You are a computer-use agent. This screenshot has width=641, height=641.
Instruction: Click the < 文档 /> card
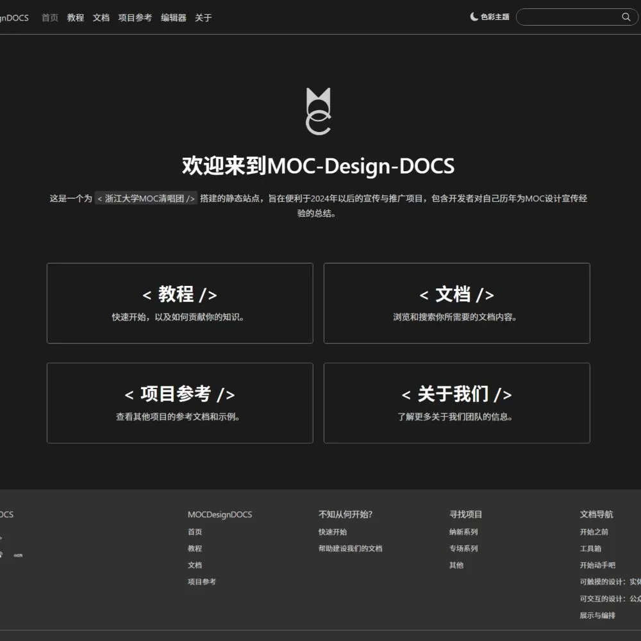click(x=456, y=303)
